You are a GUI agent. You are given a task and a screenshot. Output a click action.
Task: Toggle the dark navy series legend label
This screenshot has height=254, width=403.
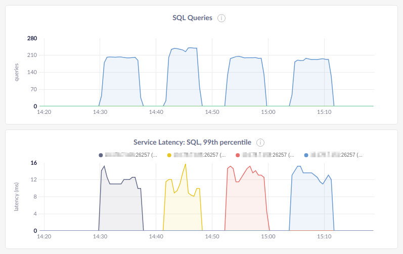(131, 156)
